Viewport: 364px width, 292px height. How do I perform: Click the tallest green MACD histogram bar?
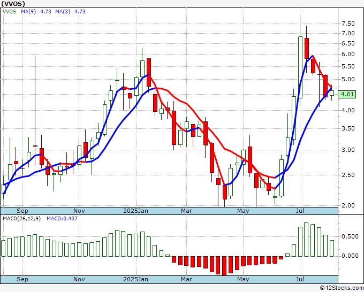coord(306,240)
